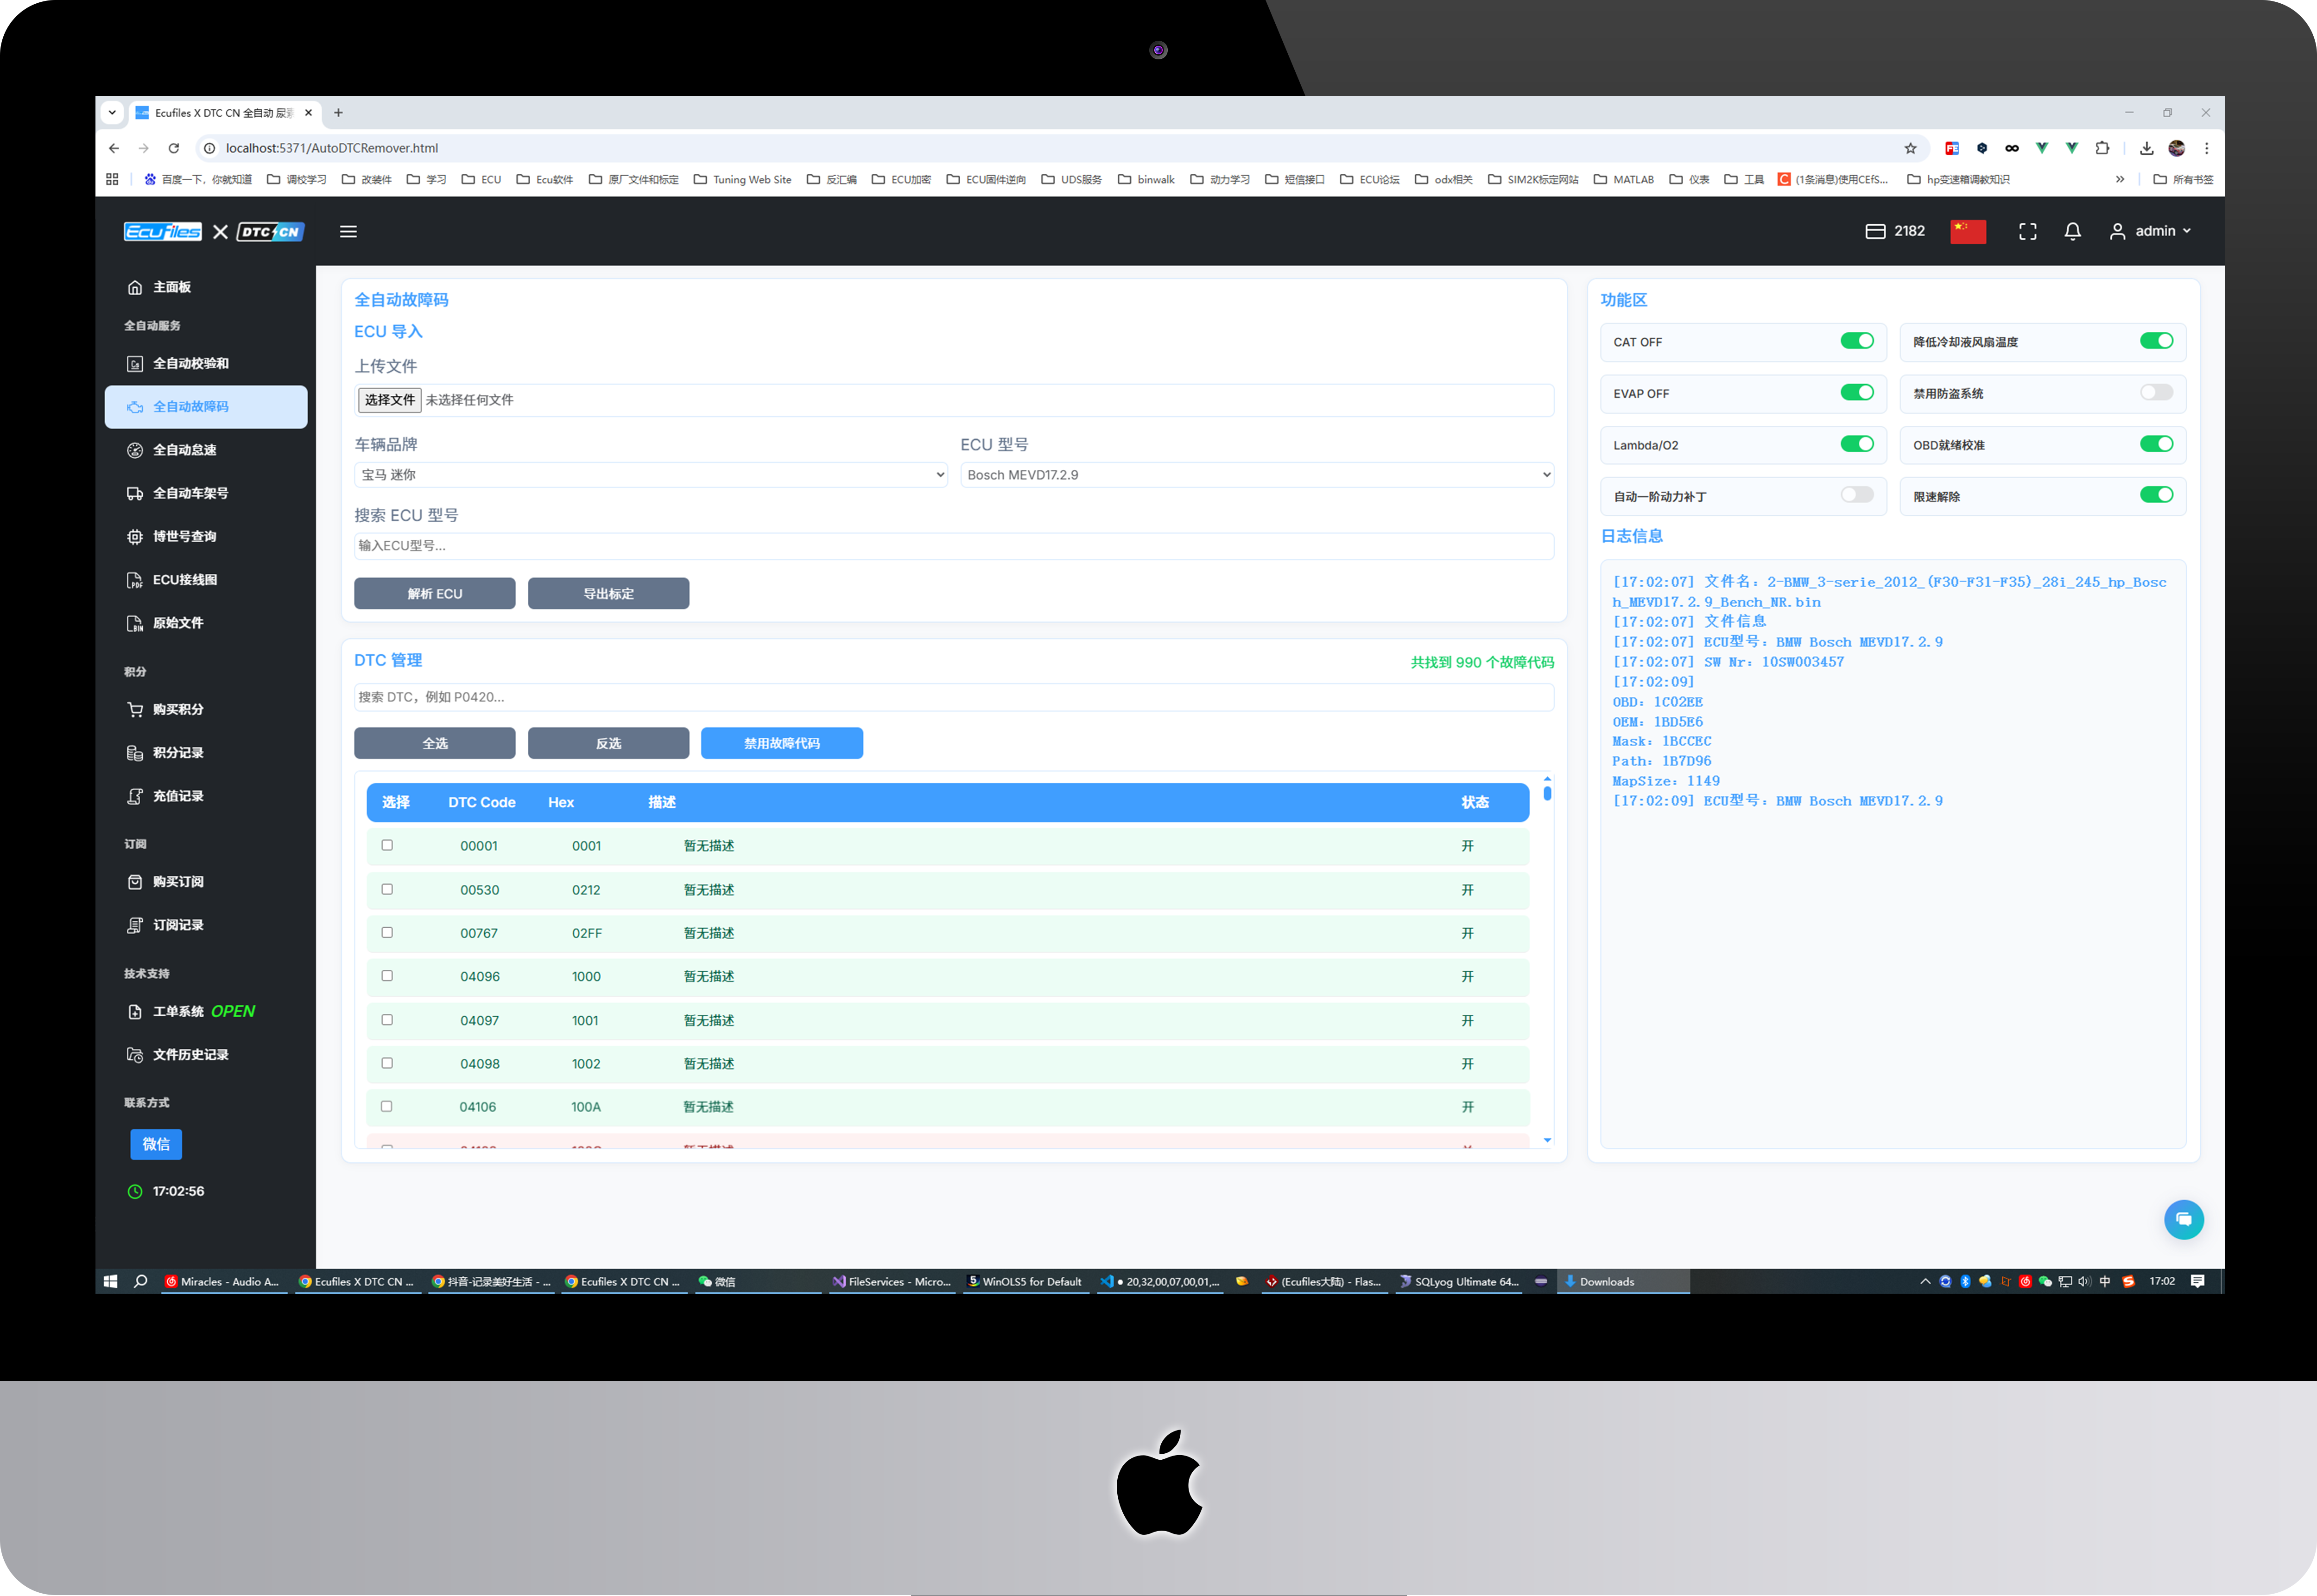Click the credits card icon showing 2182
Screen dimensions: 2317x1596
pos(1875,231)
